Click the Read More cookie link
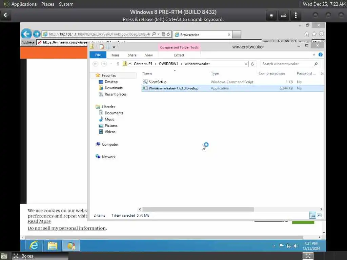 (39, 221)
